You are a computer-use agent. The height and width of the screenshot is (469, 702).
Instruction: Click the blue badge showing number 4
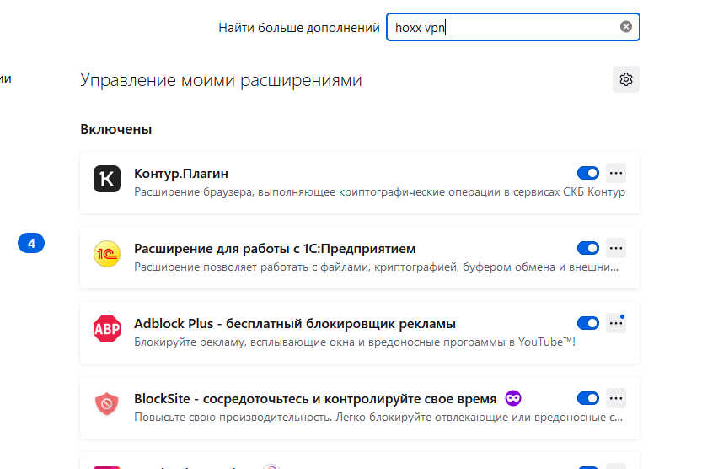[31, 244]
